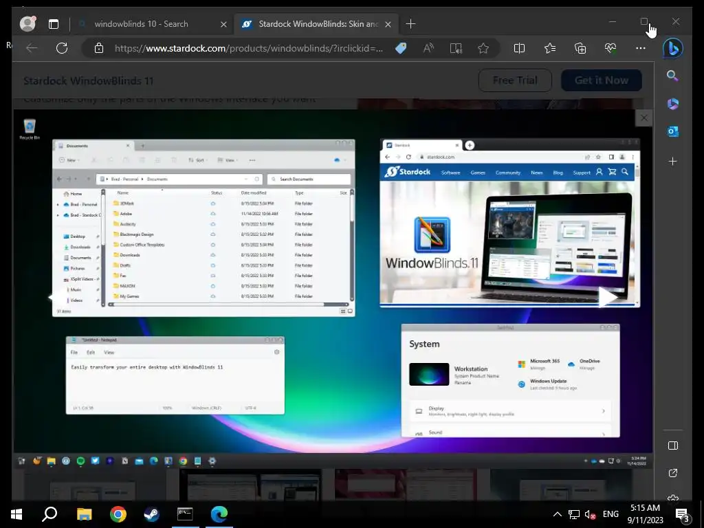This screenshot has height=528, width=704.
Task: Start Read aloud from the address bar
Action: pos(428,48)
